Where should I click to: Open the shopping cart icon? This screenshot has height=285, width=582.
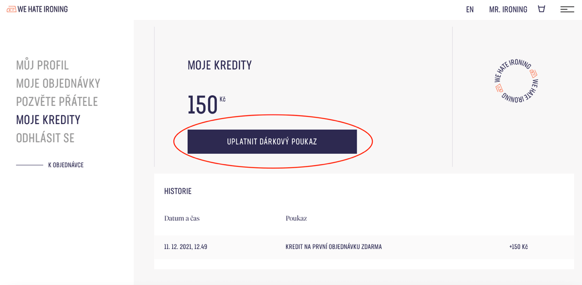point(541,9)
